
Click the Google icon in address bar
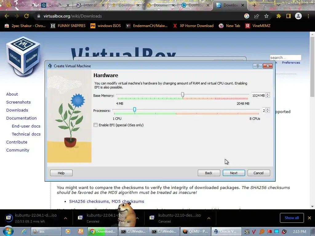coord(247,16)
